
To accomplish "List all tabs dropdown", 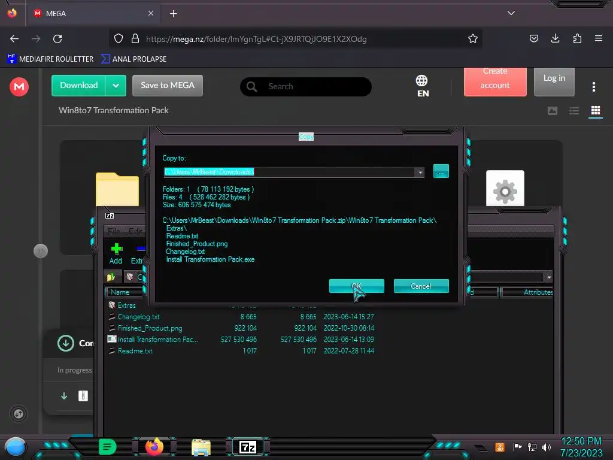I will pyautogui.click(x=511, y=13).
